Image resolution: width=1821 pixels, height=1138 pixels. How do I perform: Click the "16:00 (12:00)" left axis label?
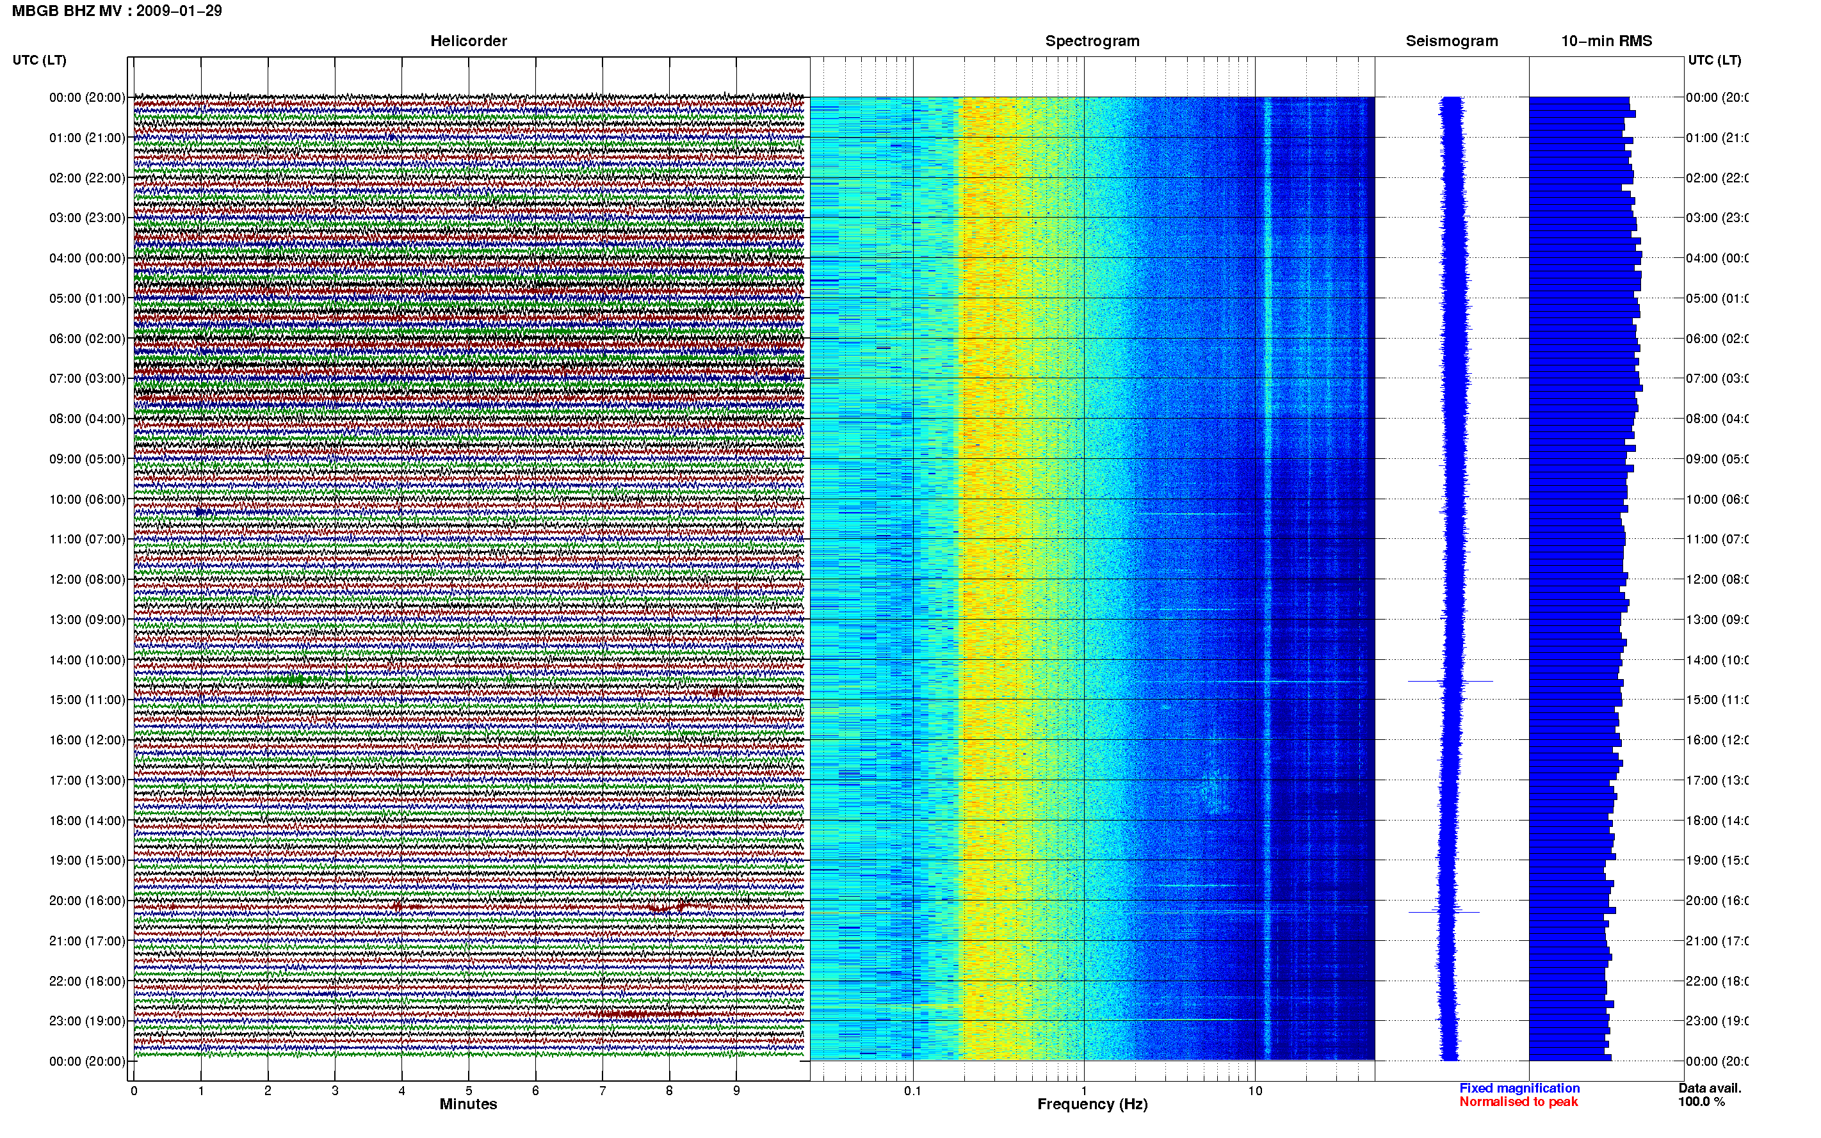pos(87,740)
